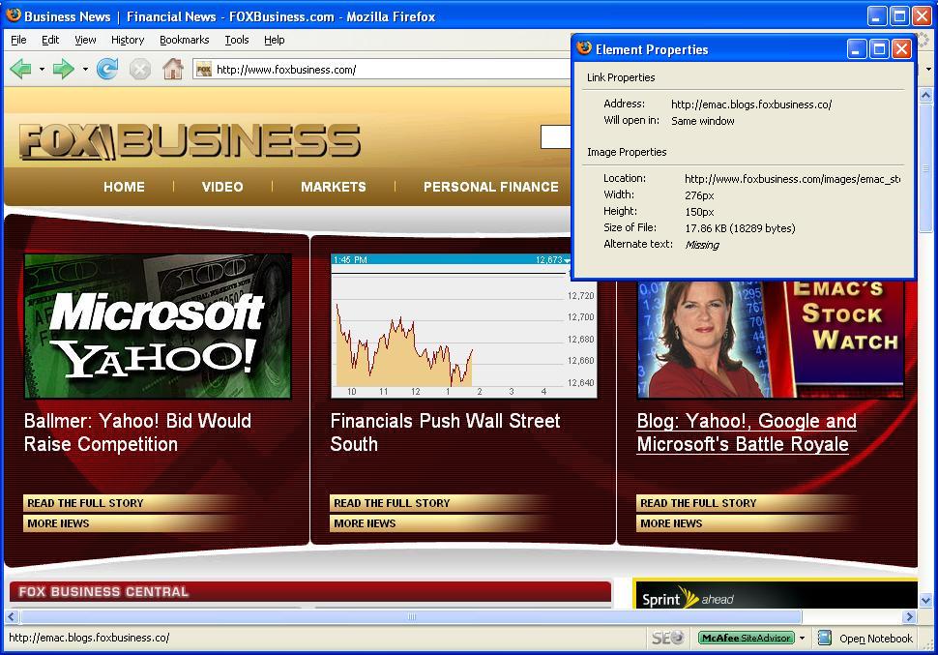Screen dimensions: 938x655
Task: Click the FOX BUSINESS site logo
Action: coord(190,141)
